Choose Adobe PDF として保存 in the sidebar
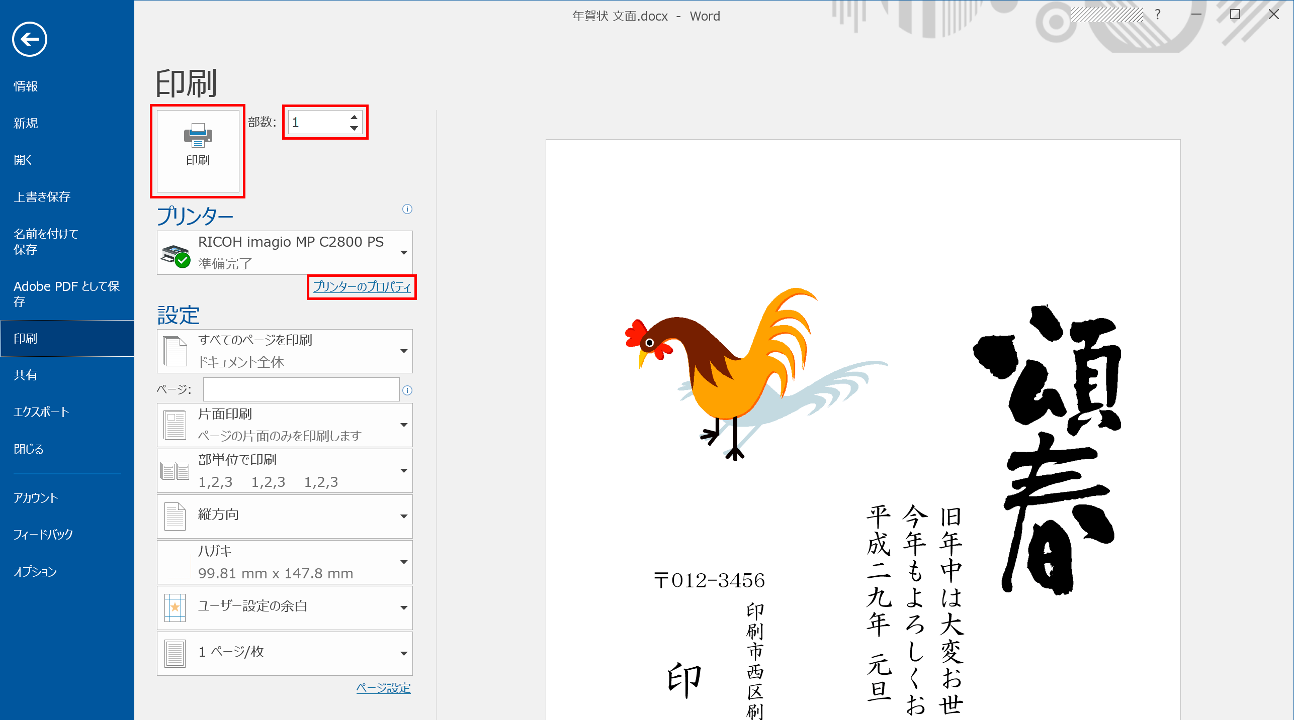This screenshot has height=720, width=1294. 67,294
